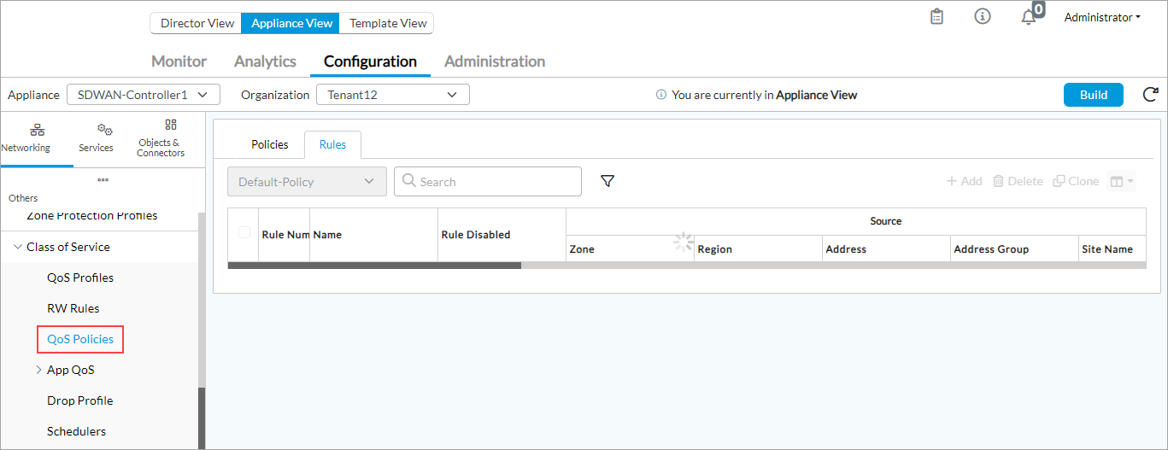Click the information circle icon
This screenshot has height=450, width=1168.
[983, 17]
